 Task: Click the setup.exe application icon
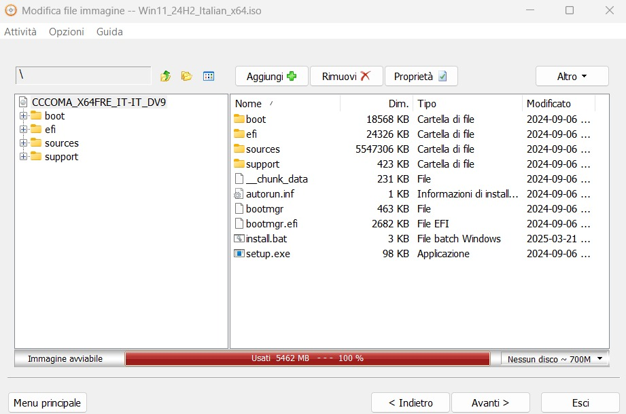[239, 253]
